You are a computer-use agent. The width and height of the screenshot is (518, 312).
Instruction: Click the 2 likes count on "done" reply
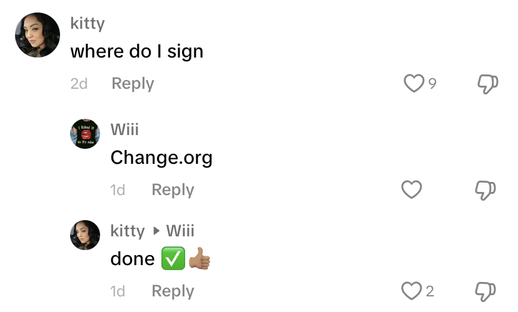(430, 291)
